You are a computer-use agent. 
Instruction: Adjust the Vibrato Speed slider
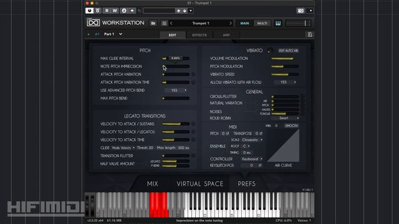285,75
